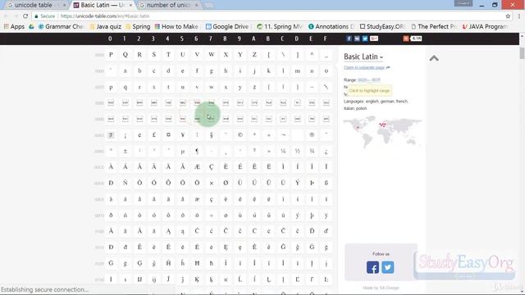Image resolution: width=525 pixels, height=295 pixels.
Task: Open the JAVA Program bookmark
Action: pyautogui.click(x=485, y=26)
